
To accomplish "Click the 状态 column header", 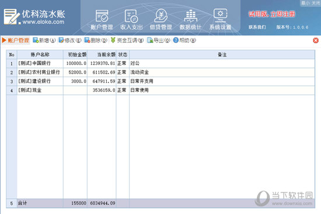I will coord(123,54).
